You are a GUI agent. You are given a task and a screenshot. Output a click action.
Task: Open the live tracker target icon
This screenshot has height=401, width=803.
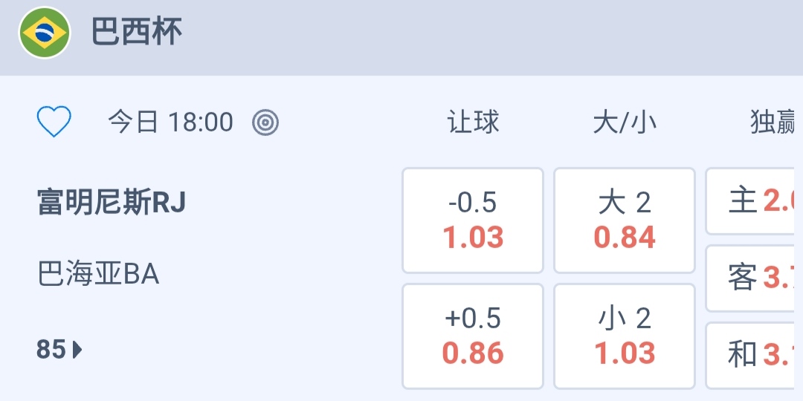click(265, 122)
